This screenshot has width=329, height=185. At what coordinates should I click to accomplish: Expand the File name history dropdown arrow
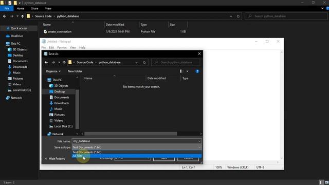(x=199, y=141)
